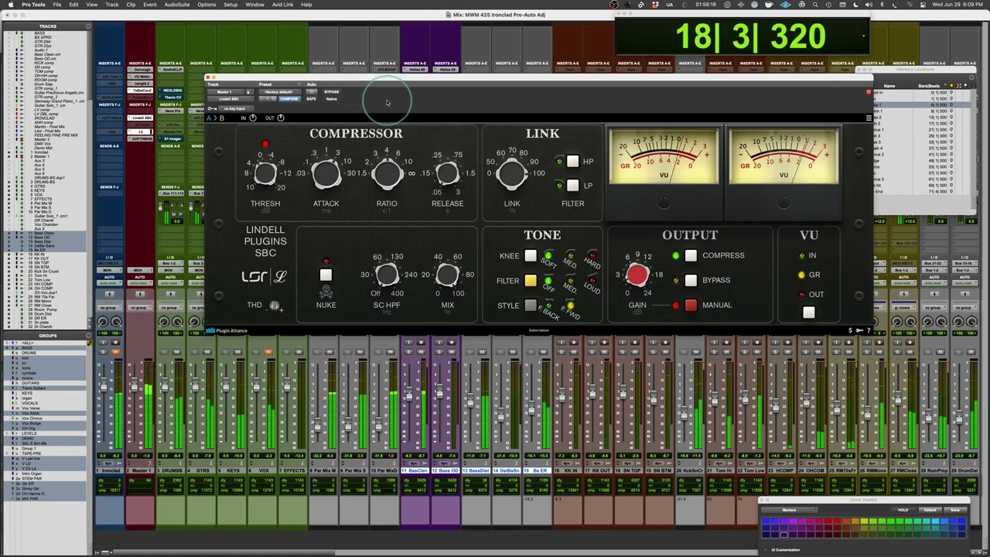Click the OUT power icon on the plugin toolbar
The width and height of the screenshot is (990, 557).
[281, 118]
